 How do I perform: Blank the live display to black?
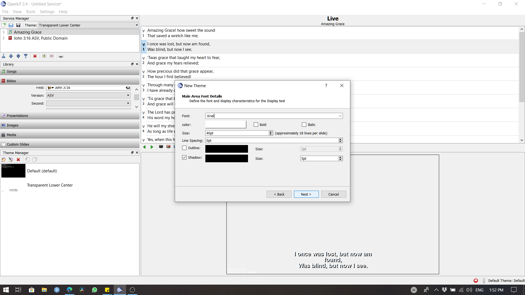click(161, 147)
